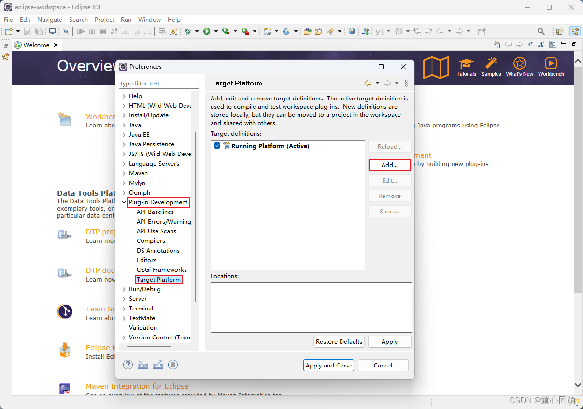
Task: Go to Workbench from Welcome page
Action: [x=551, y=67]
